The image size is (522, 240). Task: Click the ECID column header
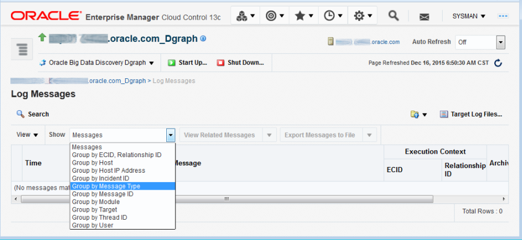coord(413,170)
